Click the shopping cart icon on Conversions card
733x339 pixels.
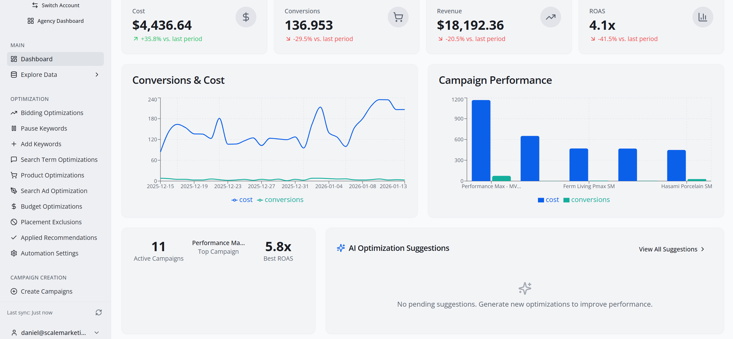point(398,17)
